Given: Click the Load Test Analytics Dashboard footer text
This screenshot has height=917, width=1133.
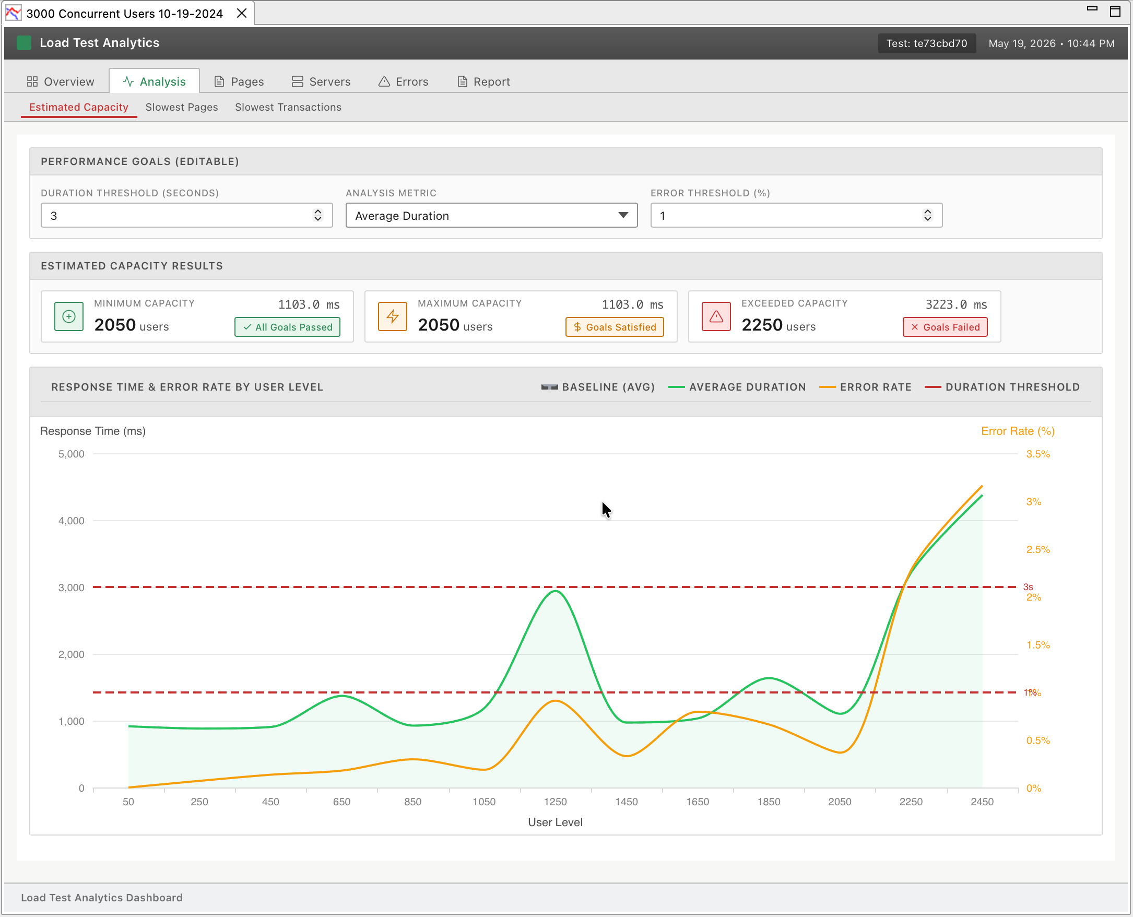Looking at the screenshot, I should click(x=102, y=898).
